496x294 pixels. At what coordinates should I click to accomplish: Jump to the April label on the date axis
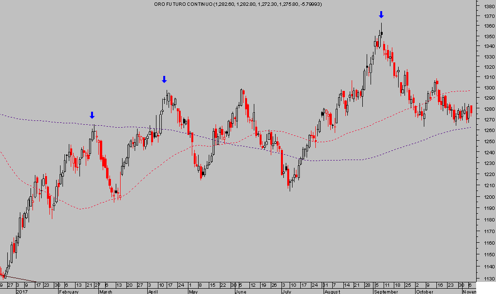pyautogui.click(x=153, y=292)
